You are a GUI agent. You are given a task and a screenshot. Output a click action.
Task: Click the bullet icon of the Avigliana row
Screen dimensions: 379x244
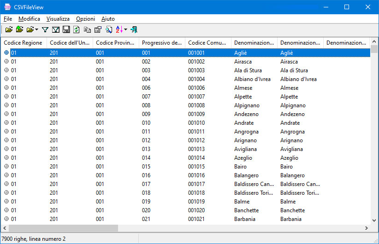[x=6, y=149]
